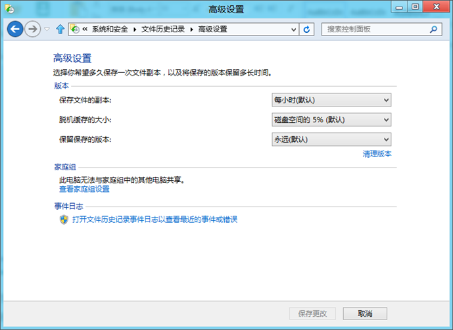Click the window title bar system icon

point(10,9)
